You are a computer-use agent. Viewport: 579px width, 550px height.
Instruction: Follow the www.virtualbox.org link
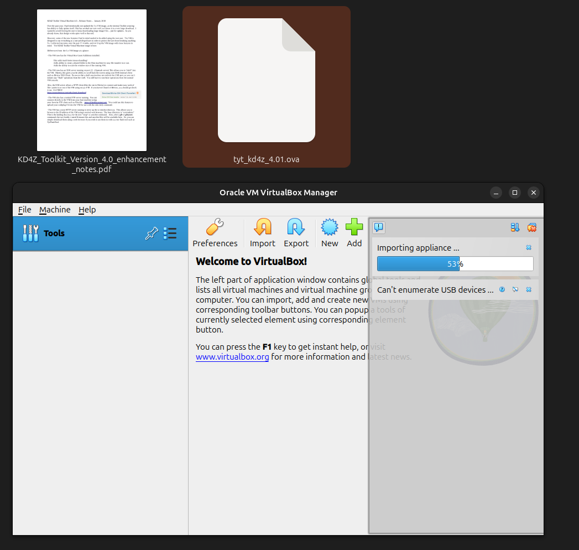click(x=232, y=357)
